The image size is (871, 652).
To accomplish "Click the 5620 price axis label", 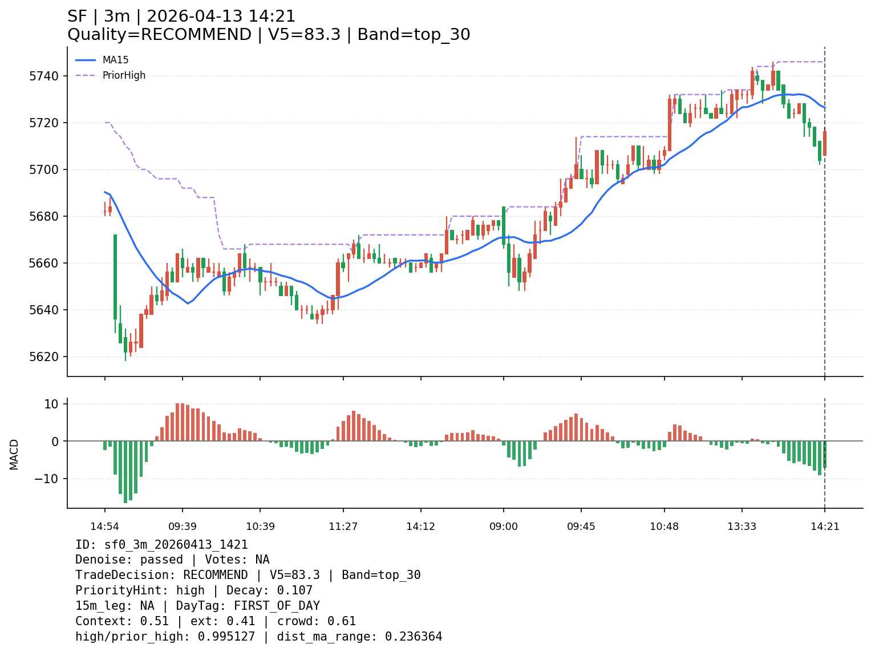I will click(44, 357).
